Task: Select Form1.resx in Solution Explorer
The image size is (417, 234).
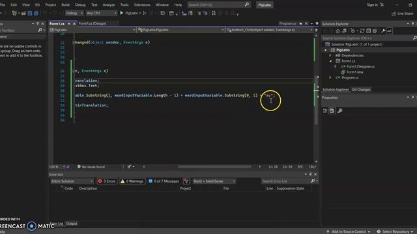Action: [x=354, y=72]
